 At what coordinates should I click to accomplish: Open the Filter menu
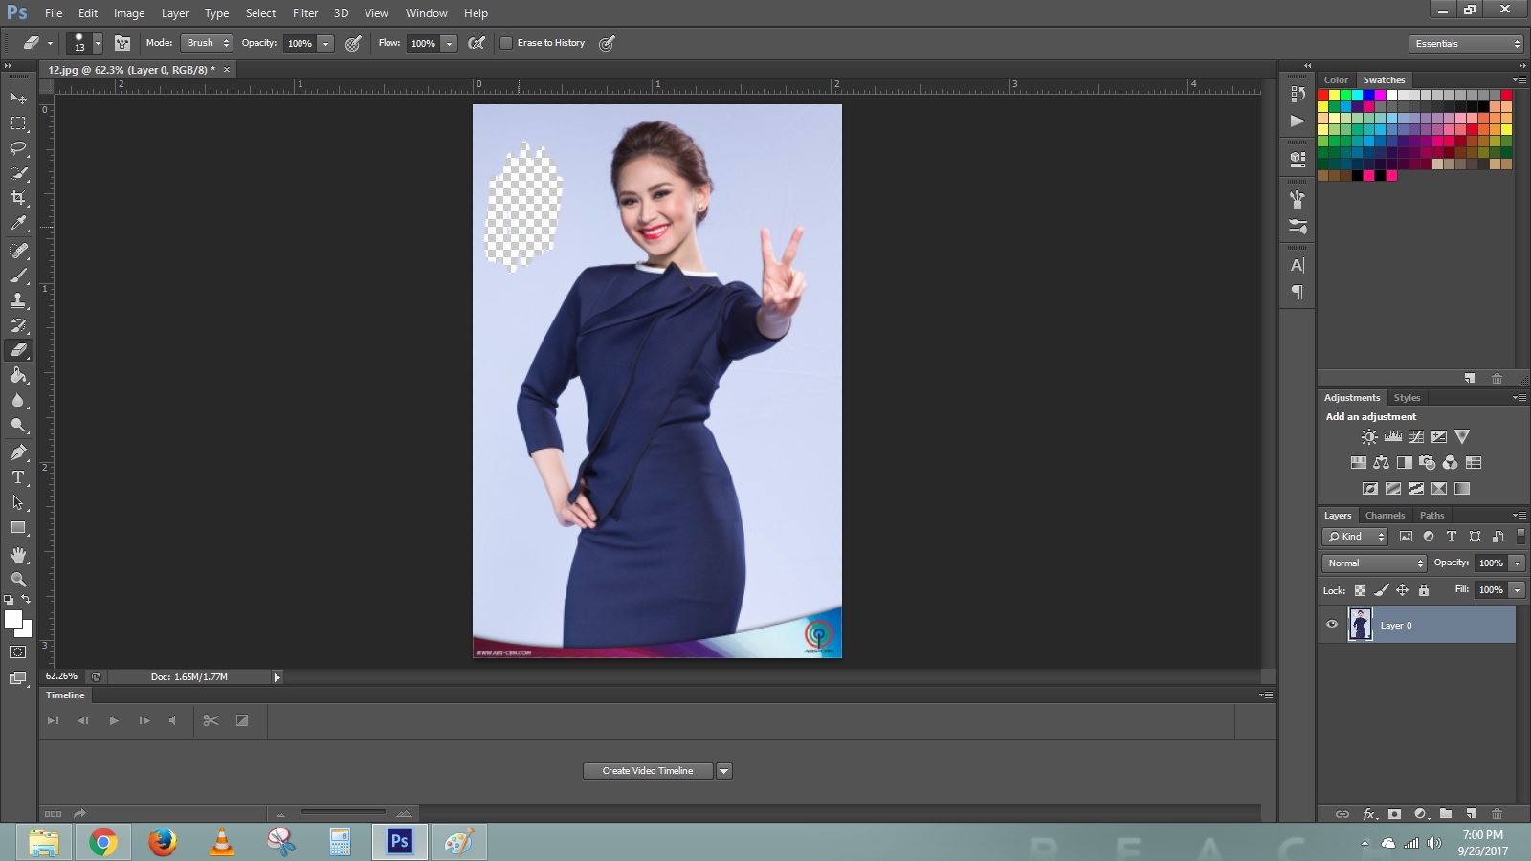point(305,13)
